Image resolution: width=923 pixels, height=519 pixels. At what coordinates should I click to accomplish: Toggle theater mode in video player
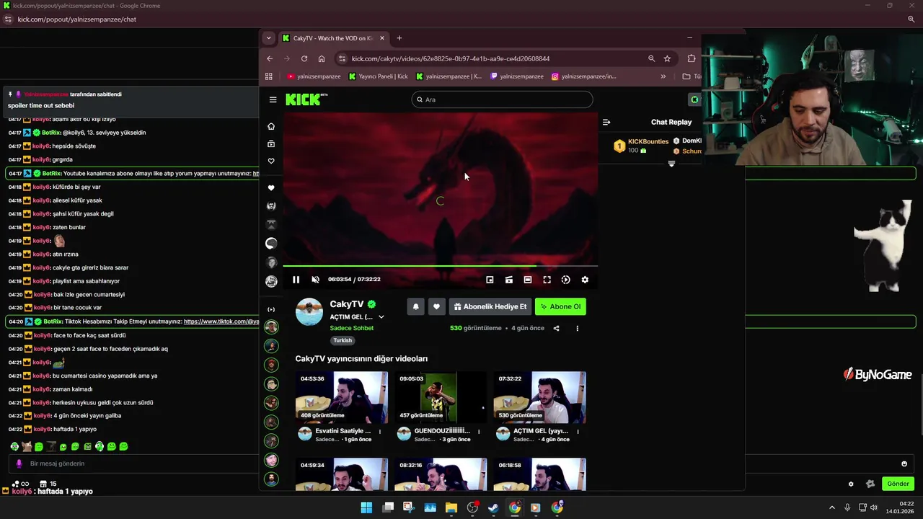click(x=528, y=280)
